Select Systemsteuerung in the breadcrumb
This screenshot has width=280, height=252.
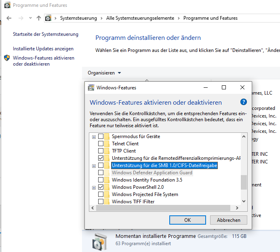click(x=78, y=18)
